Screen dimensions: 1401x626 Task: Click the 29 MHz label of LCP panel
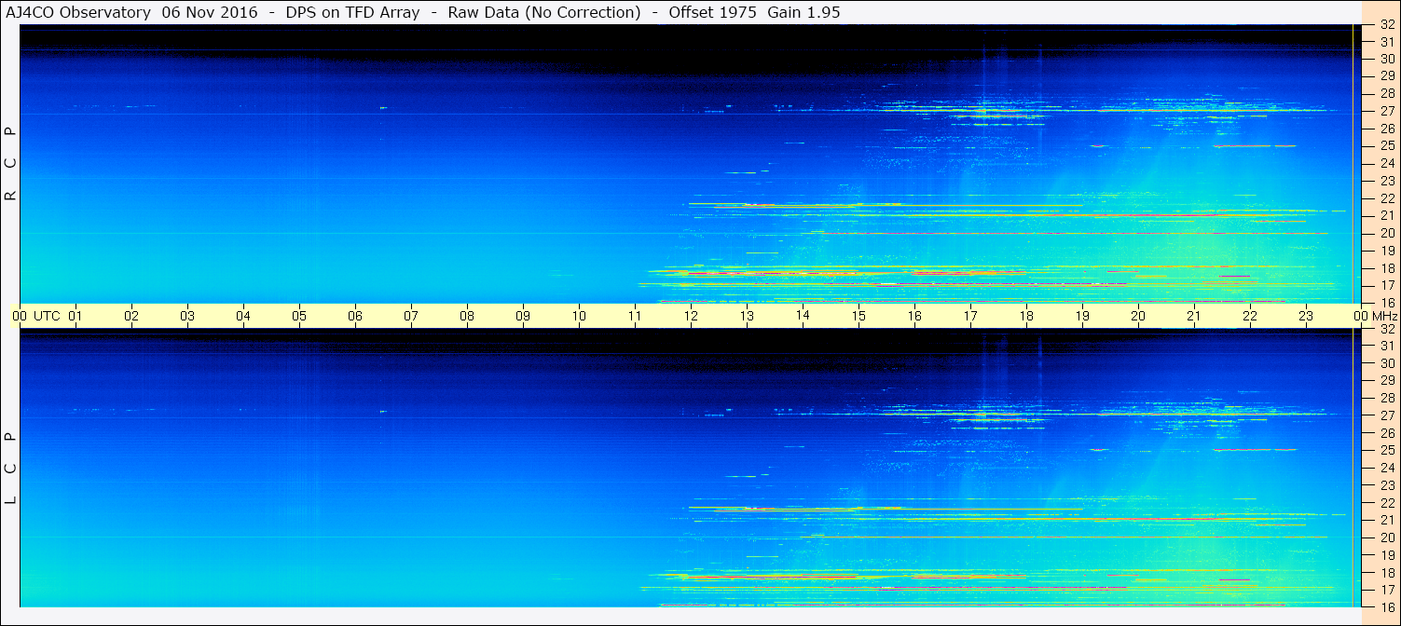point(1387,381)
